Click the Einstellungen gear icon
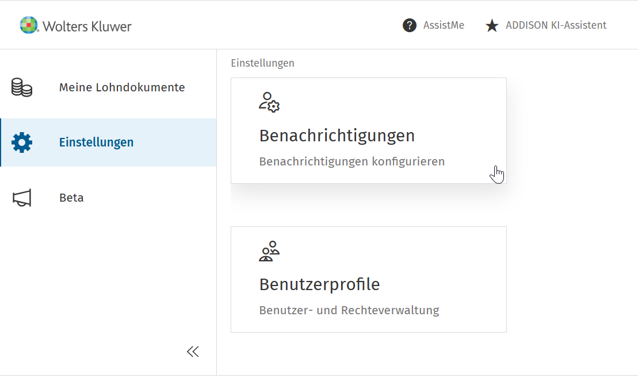The height and width of the screenshot is (378, 638). click(21, 142)
